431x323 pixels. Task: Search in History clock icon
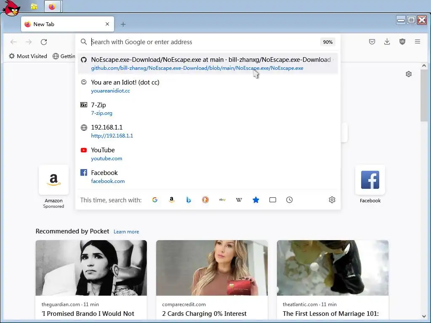click(290, 200)
